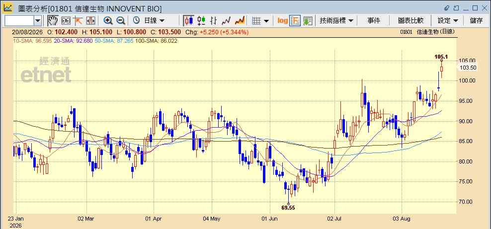Click the 02 Jul date label
Image resolution: width=491 pixels, height=229 pixels.
point(335,219)
